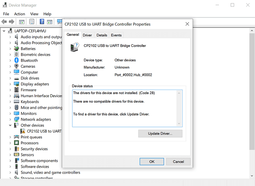Open the Help menu
Screen dimensions: 255x186
(x=47, y=14)
